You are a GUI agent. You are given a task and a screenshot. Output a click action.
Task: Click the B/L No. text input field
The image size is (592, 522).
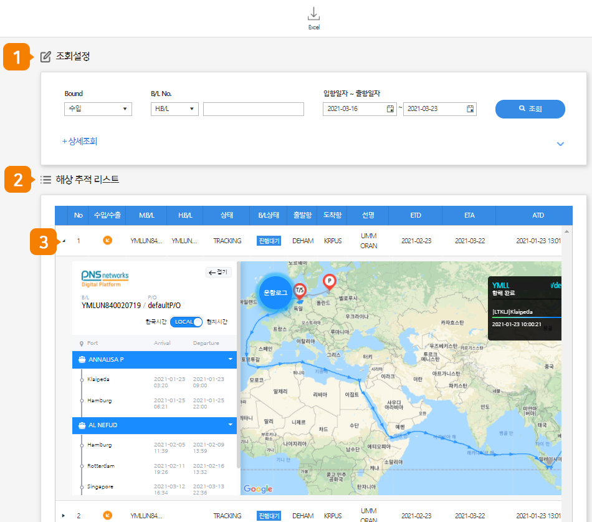(x=253, y=109)
